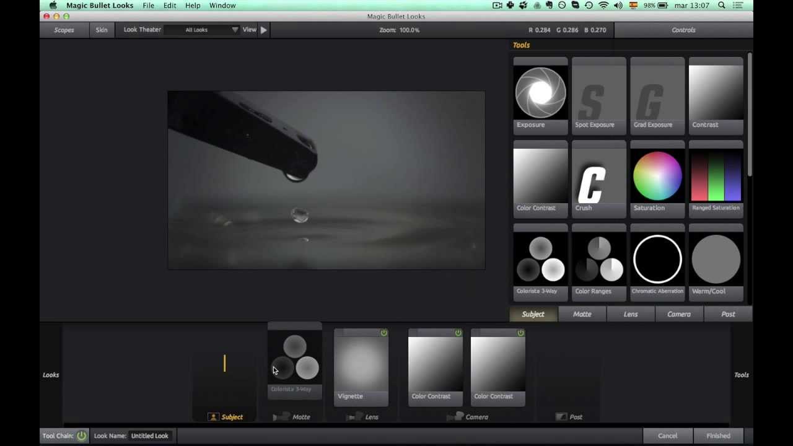Switch to the Subject tab in Tools
The image size is (793, 446).
coord(533,314)
